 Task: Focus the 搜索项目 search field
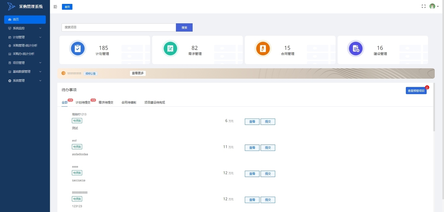coord(119,27)
